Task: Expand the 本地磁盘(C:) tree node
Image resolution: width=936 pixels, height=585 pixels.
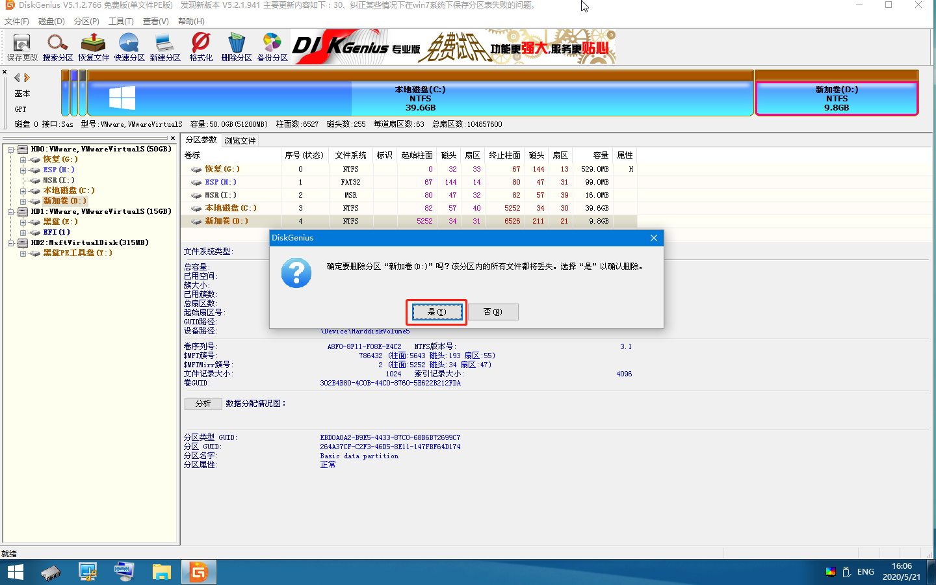Action: click(x=23, y=191)
